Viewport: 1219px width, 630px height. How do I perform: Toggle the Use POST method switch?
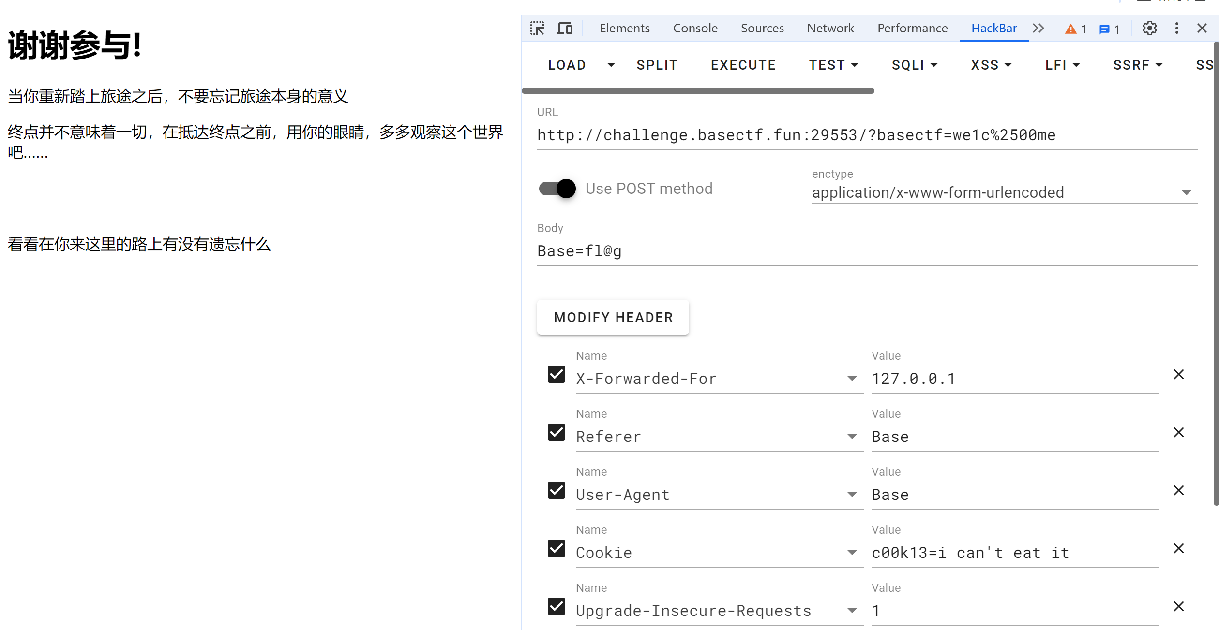(557, 189)
